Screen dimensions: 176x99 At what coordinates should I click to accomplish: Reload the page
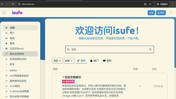(13, 4)
